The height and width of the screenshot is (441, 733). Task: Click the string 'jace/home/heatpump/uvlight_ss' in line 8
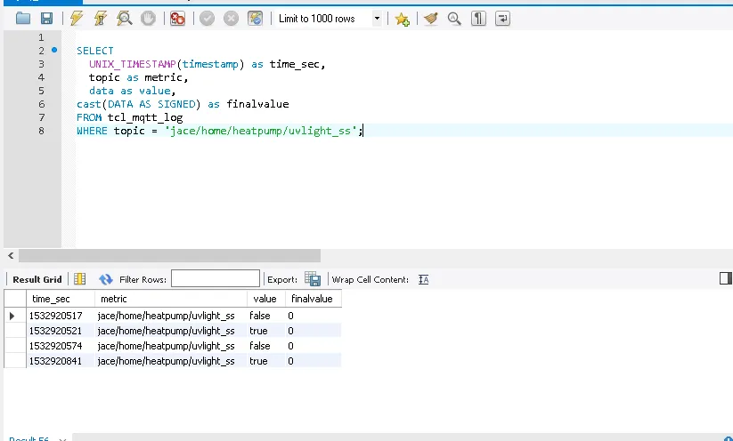(x=260, y=131)
